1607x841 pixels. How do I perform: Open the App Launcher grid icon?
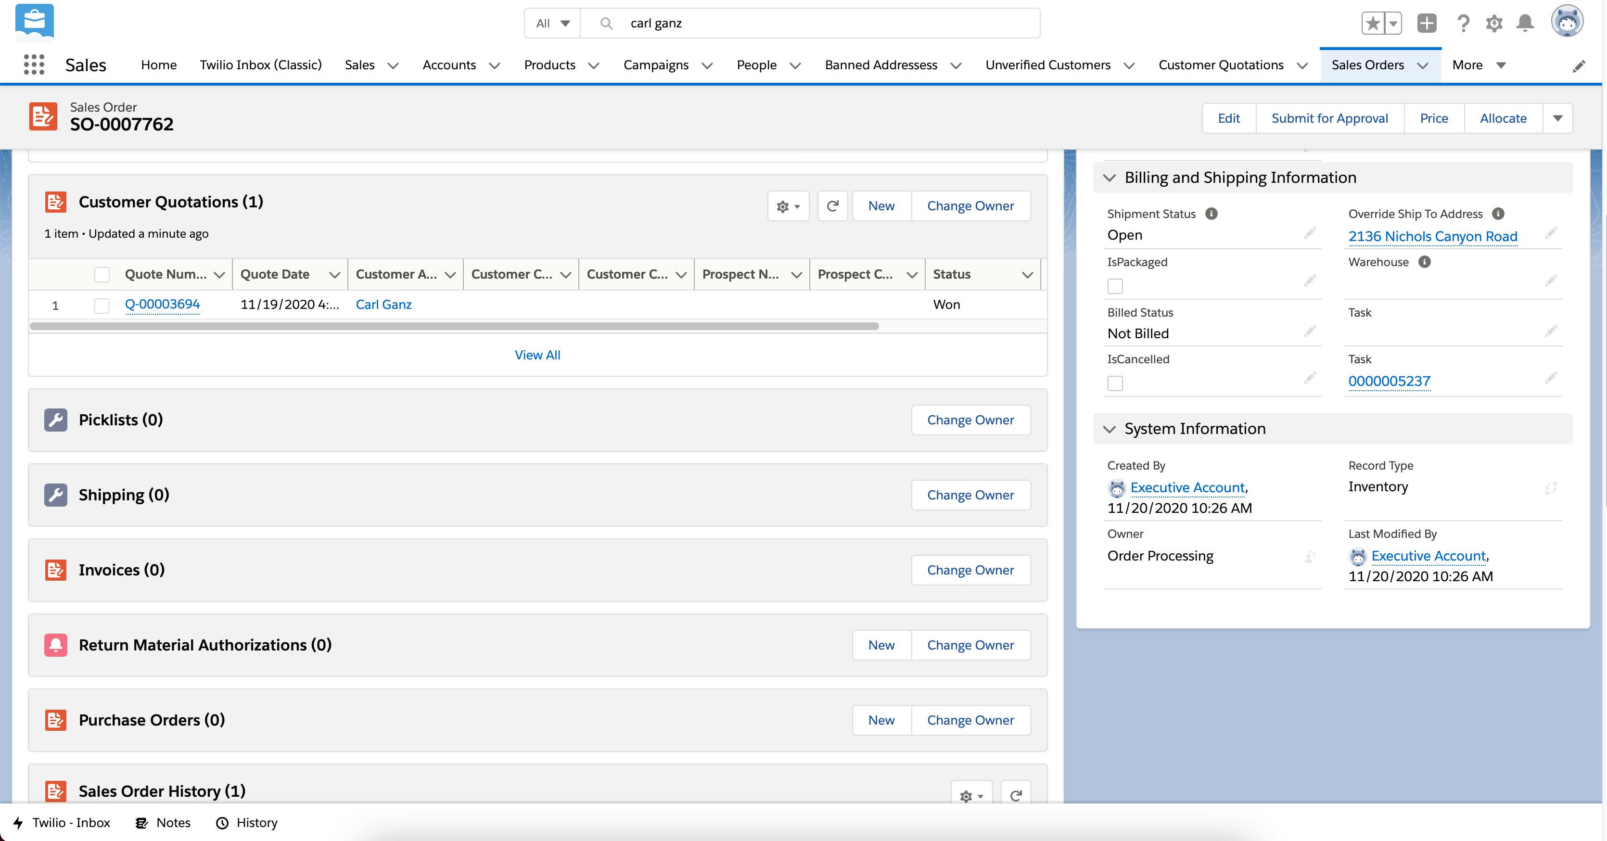pos(34,65)
